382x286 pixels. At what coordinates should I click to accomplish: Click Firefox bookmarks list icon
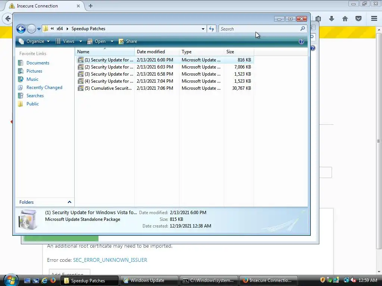tap(318, 19)
